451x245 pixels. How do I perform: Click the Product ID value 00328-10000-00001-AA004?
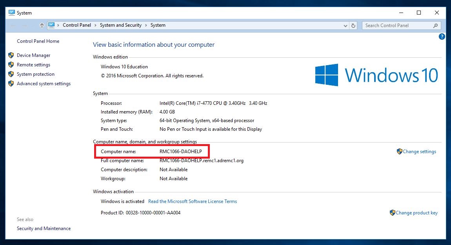point(153,213)
